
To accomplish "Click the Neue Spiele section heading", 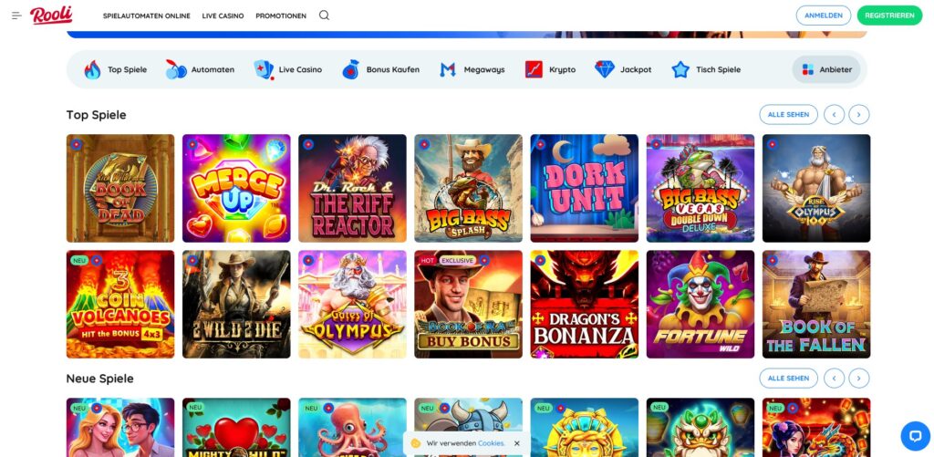I will coord(100,379).
